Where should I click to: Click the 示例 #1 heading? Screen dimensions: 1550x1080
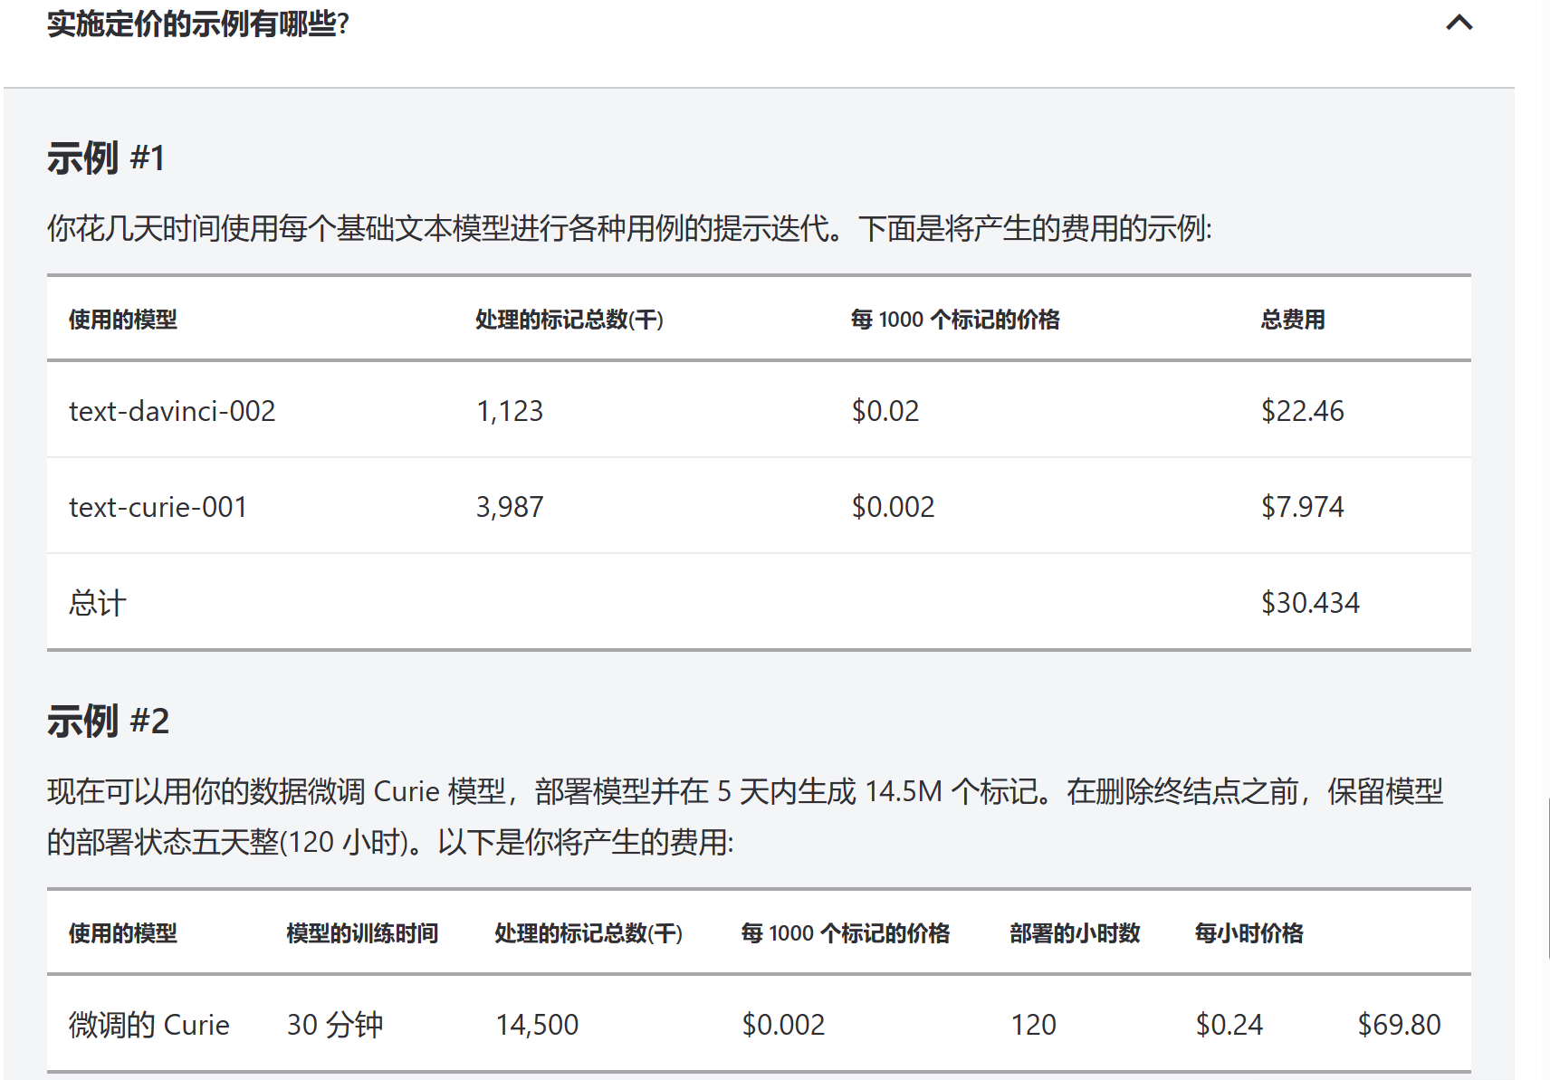pyautogui.click(x=106, y=158)
